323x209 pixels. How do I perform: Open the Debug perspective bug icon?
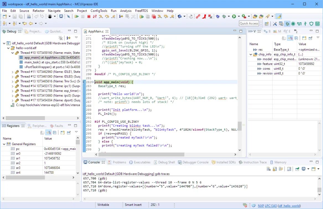click(287, 24)
